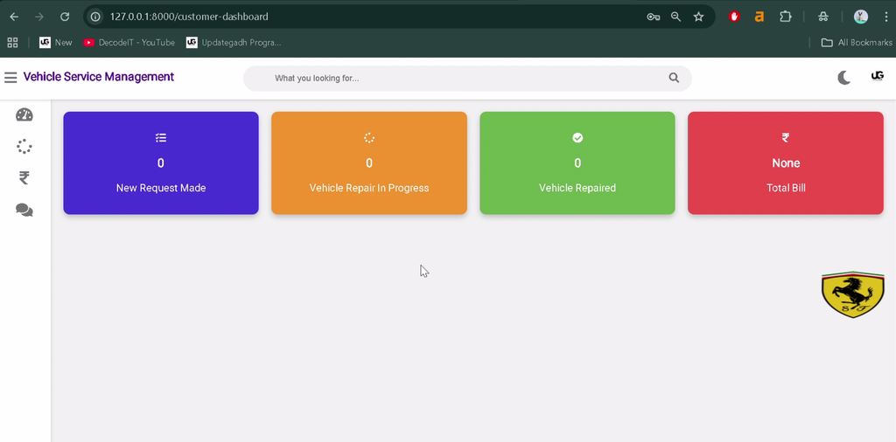Open the Vehicle Repair In Progress card
This screenshot has width=896, height=442.
[369, 163]
